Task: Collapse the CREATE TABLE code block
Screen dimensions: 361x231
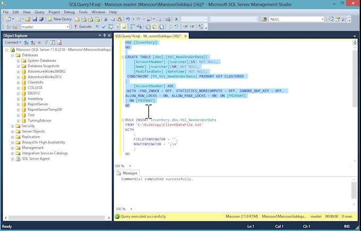Action: click(123, 57)
